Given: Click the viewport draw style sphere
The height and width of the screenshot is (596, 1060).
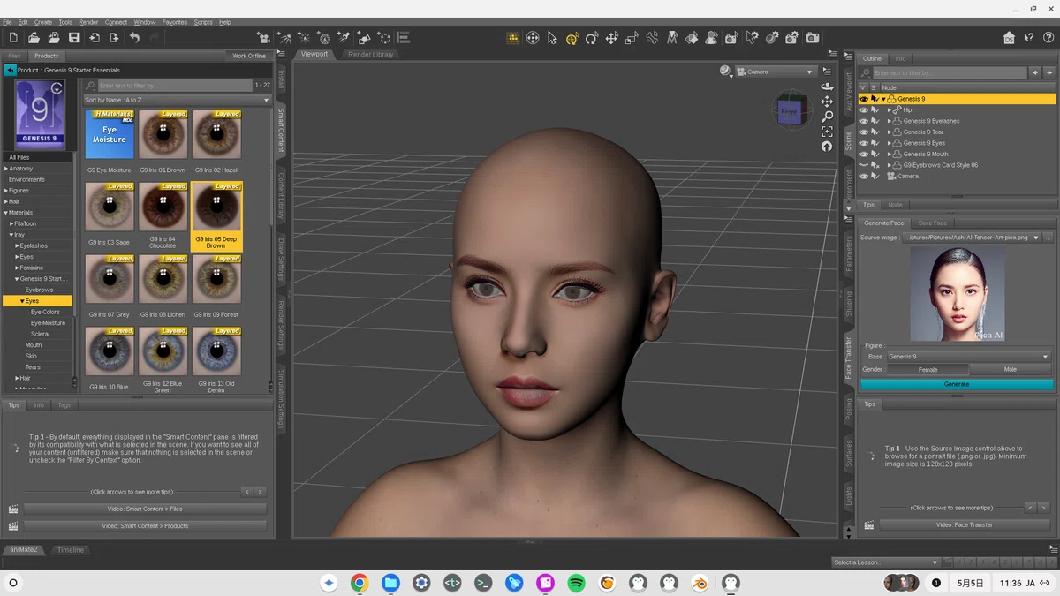Looking at the screenshot, I should (x=725, y=72).
